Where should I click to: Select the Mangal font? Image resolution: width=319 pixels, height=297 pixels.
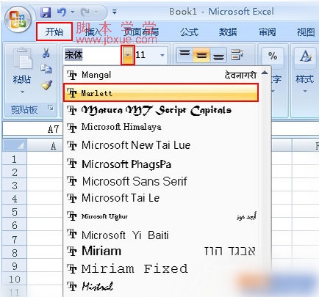point(162,75)
